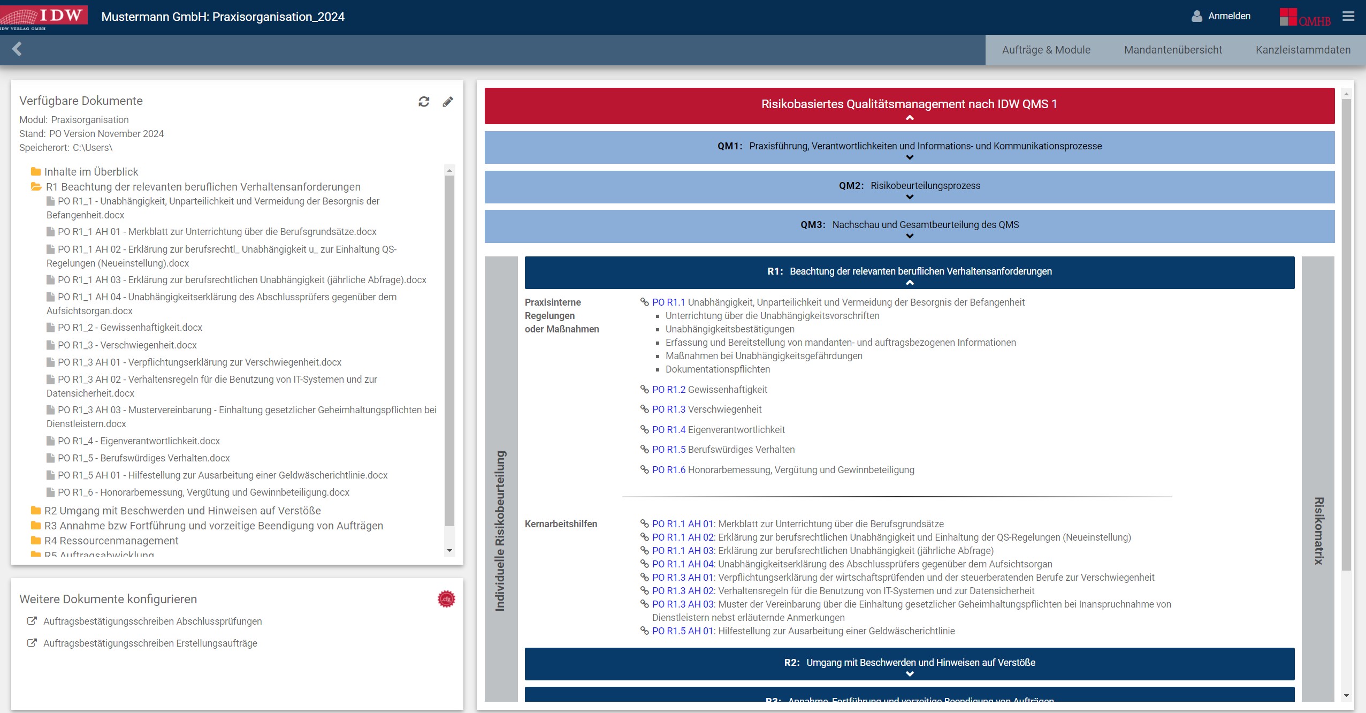Switch to the Kanzleistammdaten tab
Screen dimensions: 1366x713
pyautogui.click(x=1303, y=50)
